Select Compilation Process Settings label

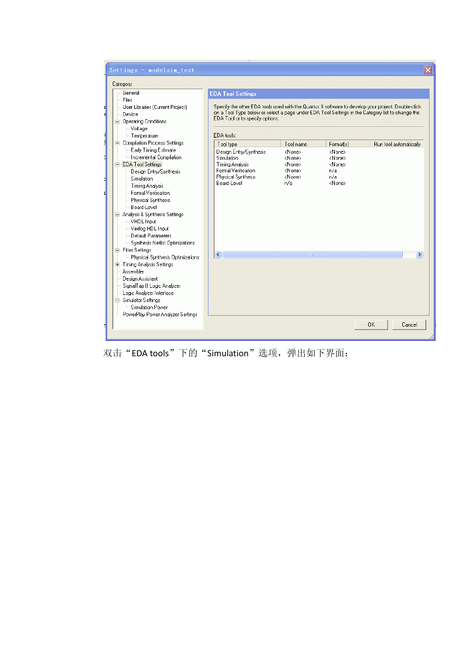tap(153, 143)
